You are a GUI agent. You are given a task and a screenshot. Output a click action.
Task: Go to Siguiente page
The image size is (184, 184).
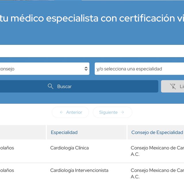pyautogui.click(x=112, y=112)
